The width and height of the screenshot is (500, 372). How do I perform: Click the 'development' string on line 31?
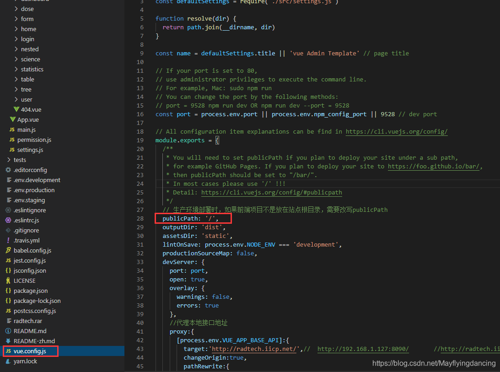316,245
